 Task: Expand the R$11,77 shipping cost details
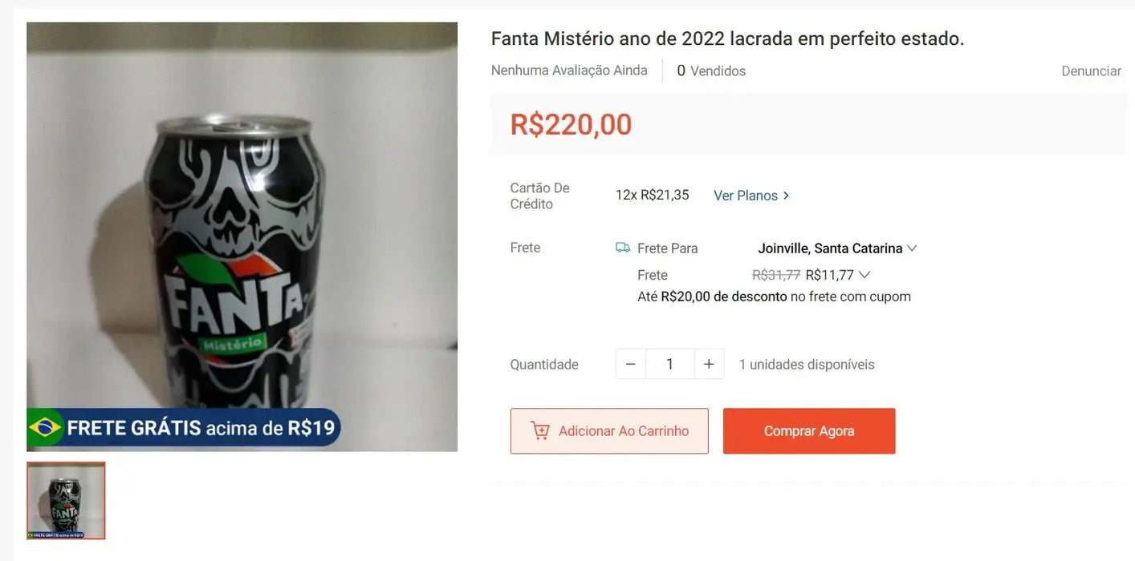864,275
